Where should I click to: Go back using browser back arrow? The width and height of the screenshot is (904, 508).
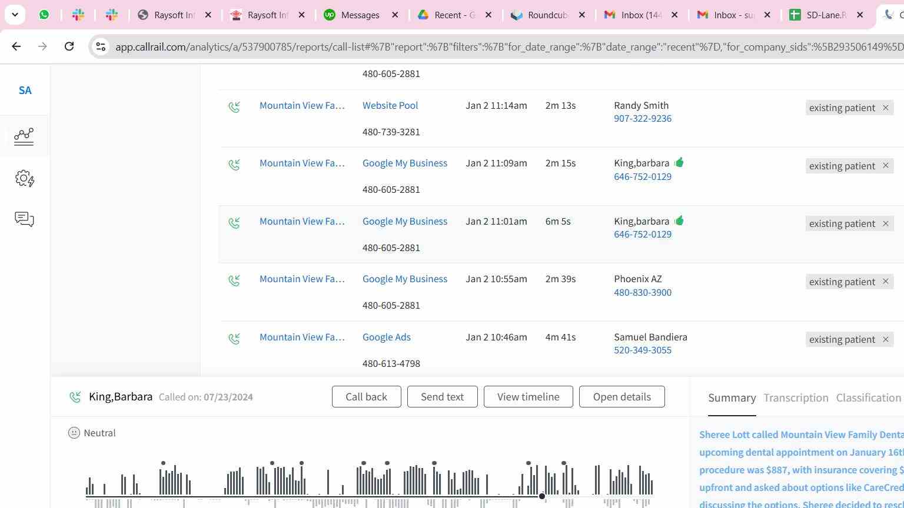click(16, 46)
